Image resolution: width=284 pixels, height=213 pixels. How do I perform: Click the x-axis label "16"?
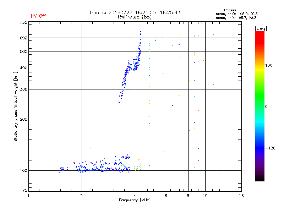click(241, 196)
